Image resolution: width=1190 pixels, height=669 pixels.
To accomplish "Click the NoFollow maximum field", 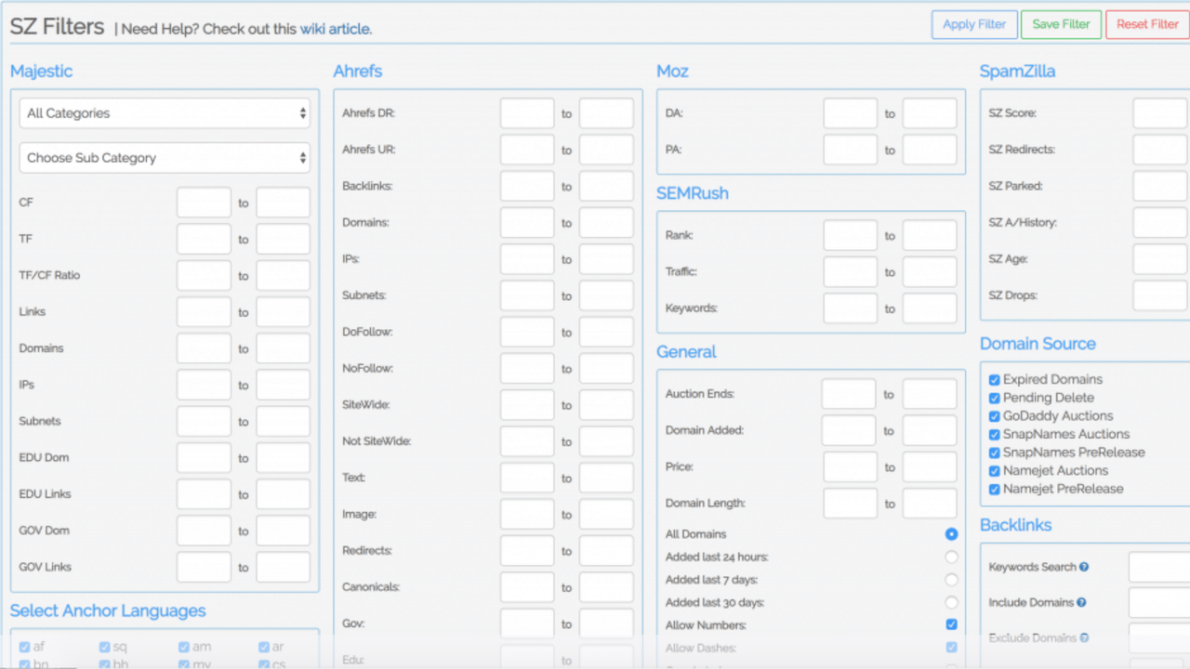I will [606, 369].
